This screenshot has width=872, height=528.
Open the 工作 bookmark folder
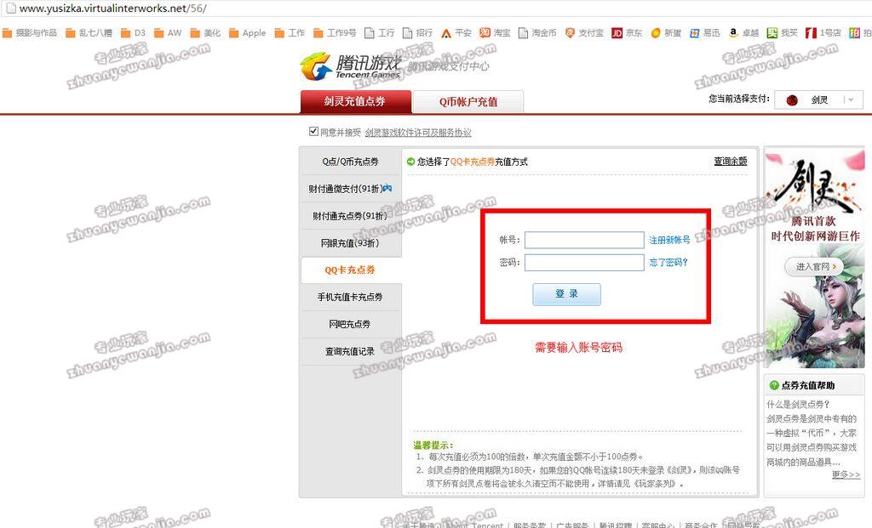pos(290,33)
